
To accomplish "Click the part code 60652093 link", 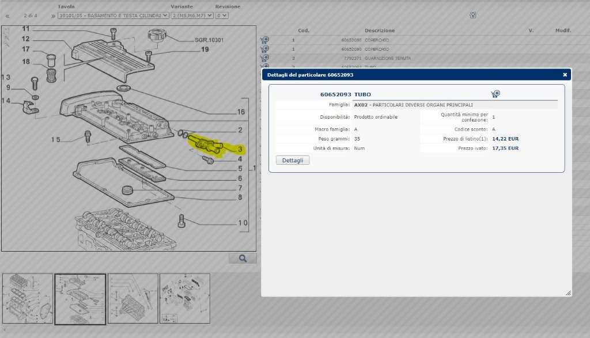I will point(336,94).
